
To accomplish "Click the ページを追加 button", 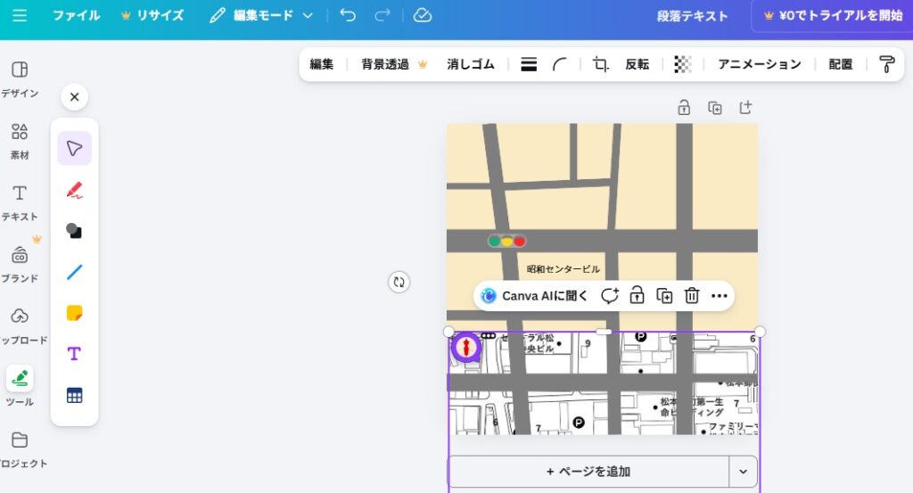I will pyautogui.click(x=588, y=472).
